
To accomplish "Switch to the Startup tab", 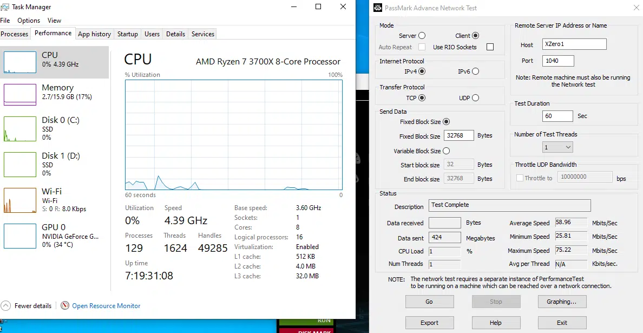I will [128, 34].
